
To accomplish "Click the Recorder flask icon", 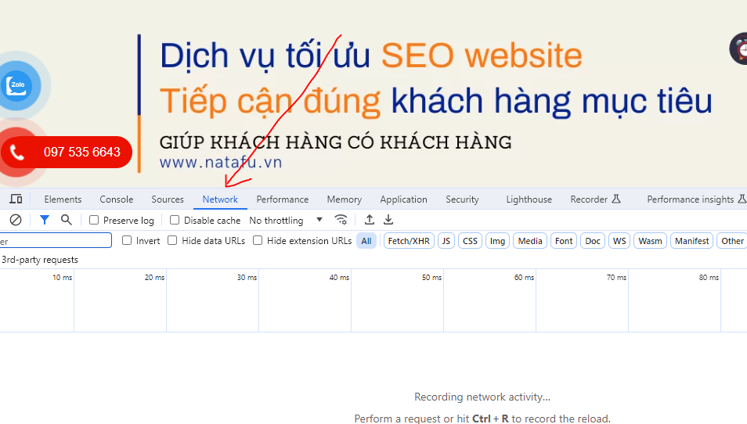I will (616, 199).
